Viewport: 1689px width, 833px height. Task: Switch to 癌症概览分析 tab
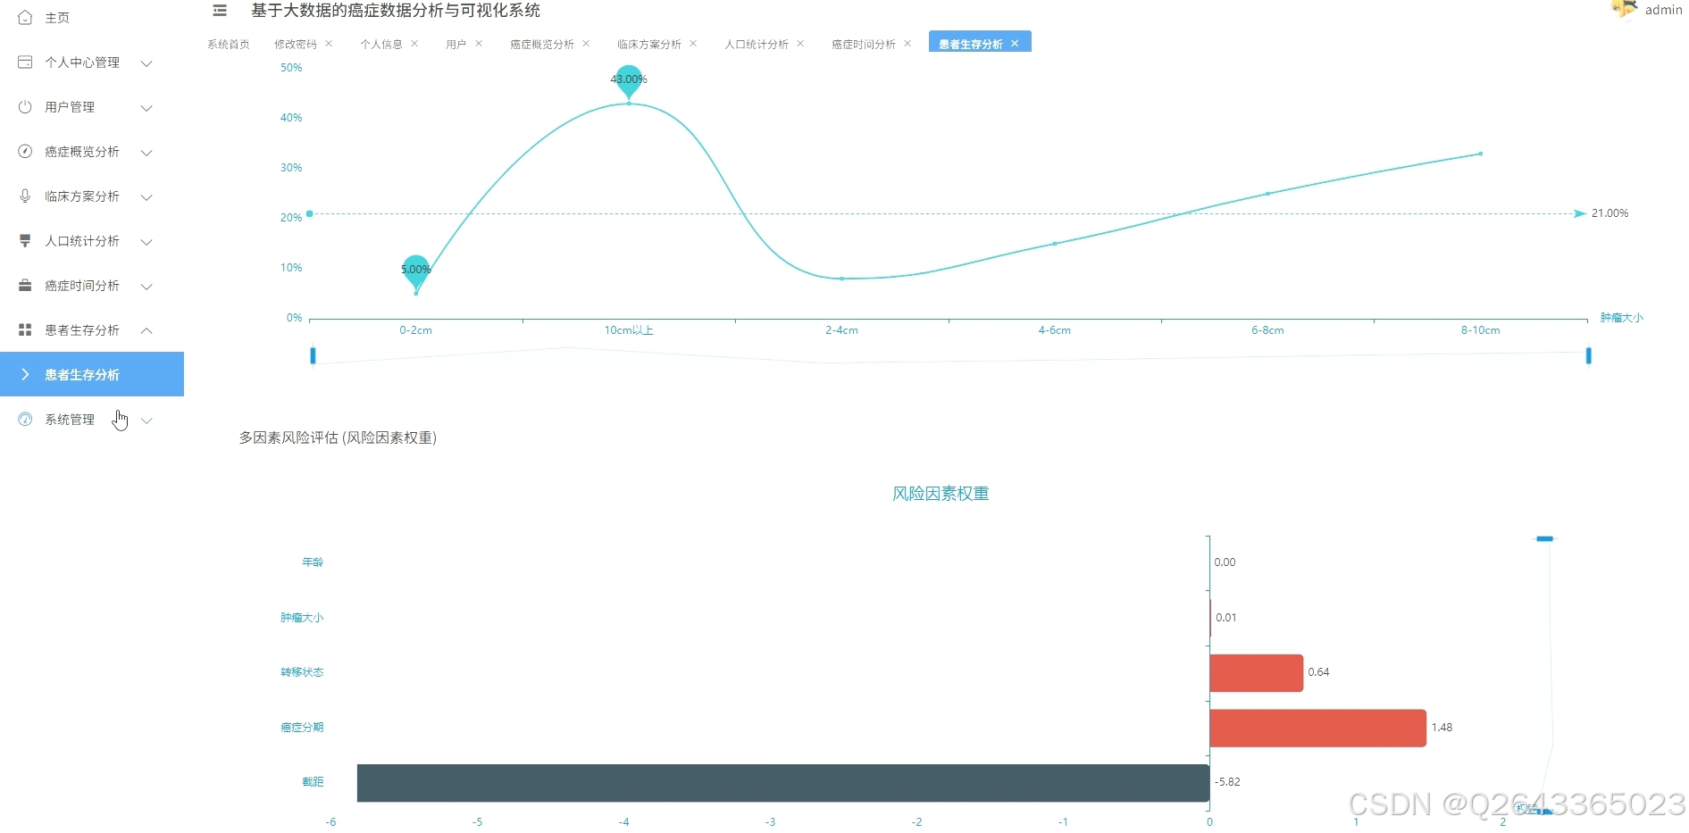point(542,44)
